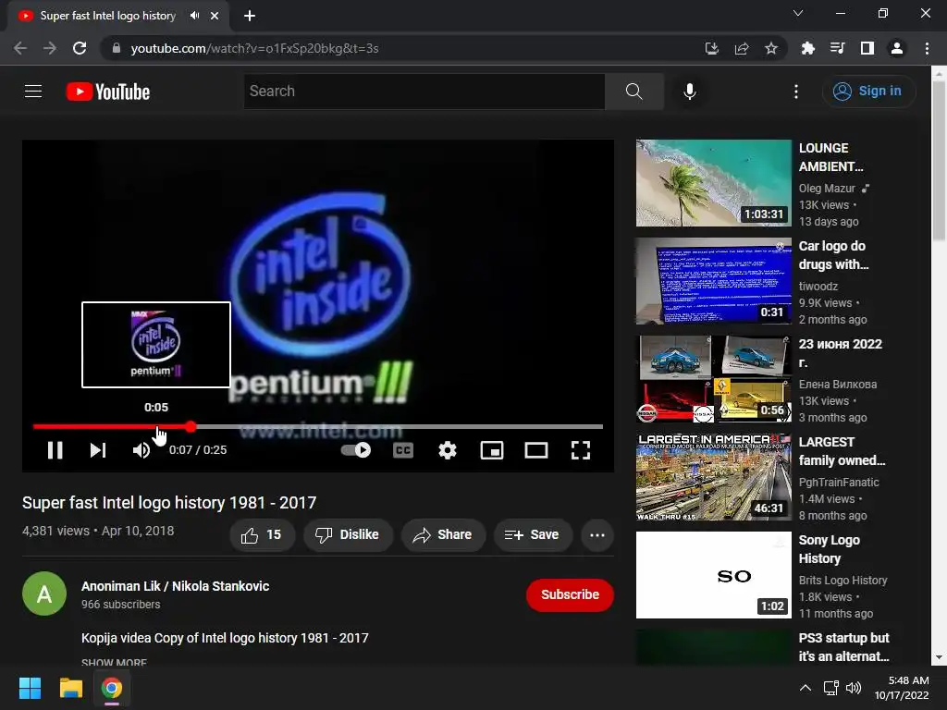Viewport: 947px width, 710px height.
Task: Click the search magnifier button
Action: (634, 92)
